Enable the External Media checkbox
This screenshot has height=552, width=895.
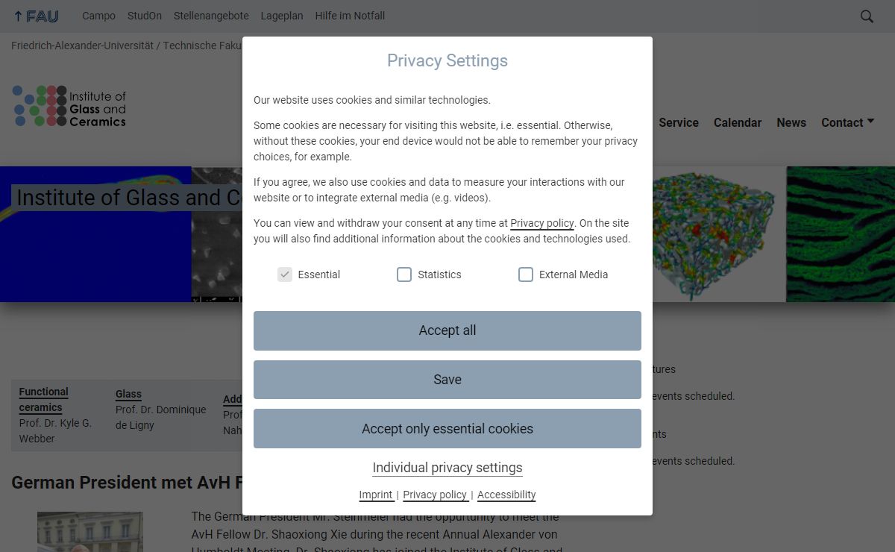click(x=526, y=275)
